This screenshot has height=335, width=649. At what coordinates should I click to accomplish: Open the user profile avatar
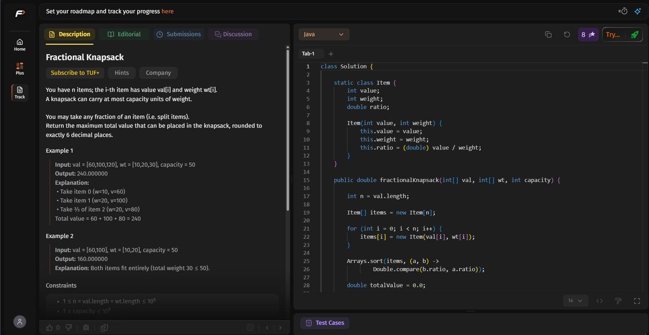[x=19, y=321]
